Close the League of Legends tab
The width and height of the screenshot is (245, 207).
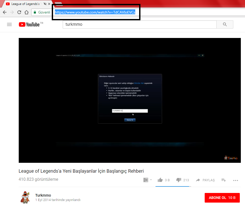point(49,4)
